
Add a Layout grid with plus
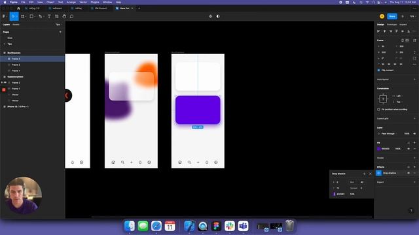point(414,119)
